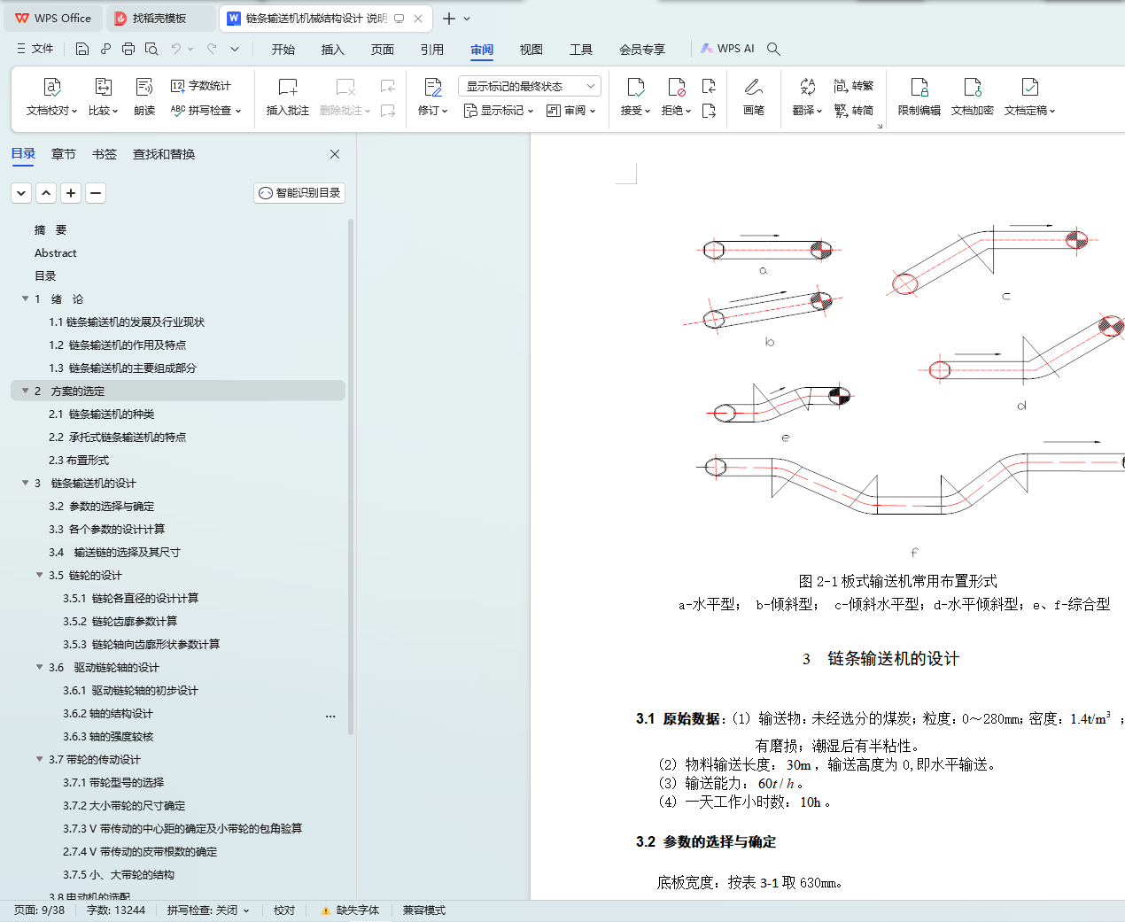
Task: Open the 文件 menu
Action: (35, 49)
